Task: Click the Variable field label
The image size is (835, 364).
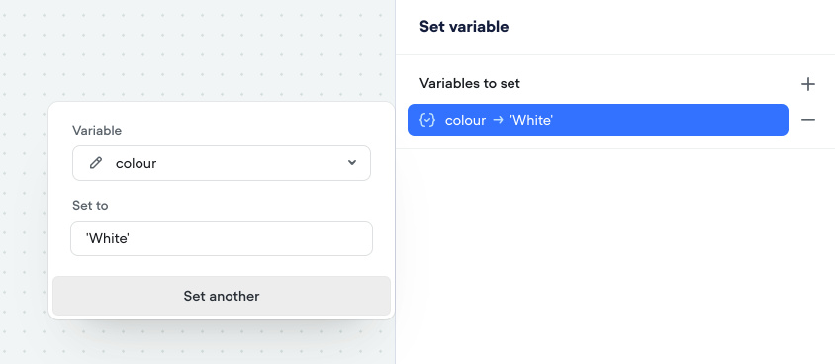Action: (97, 130)
